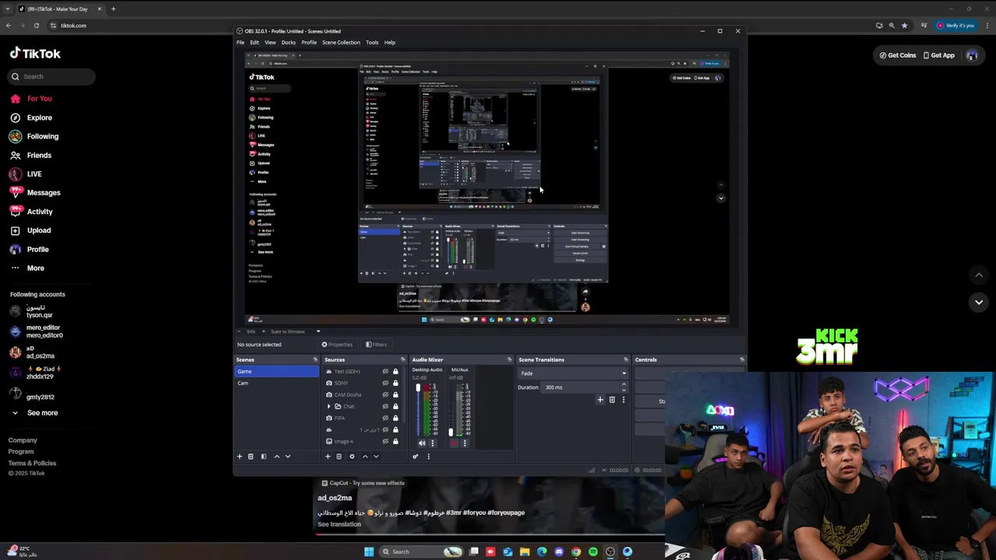Expand the Chat group in Sources
Image resolution: width=996 pixels, height=560 pixels.
329,407
